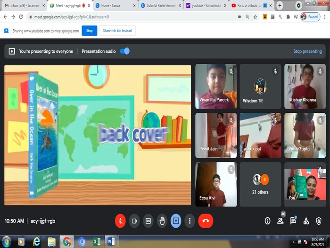330x248 pixels.
Task: Select the Meet acy-ijgf-rgb tab
Action: 68,6
